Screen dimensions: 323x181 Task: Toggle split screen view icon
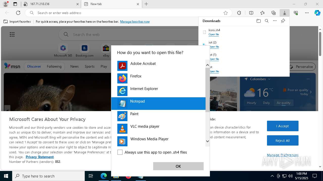251,13
